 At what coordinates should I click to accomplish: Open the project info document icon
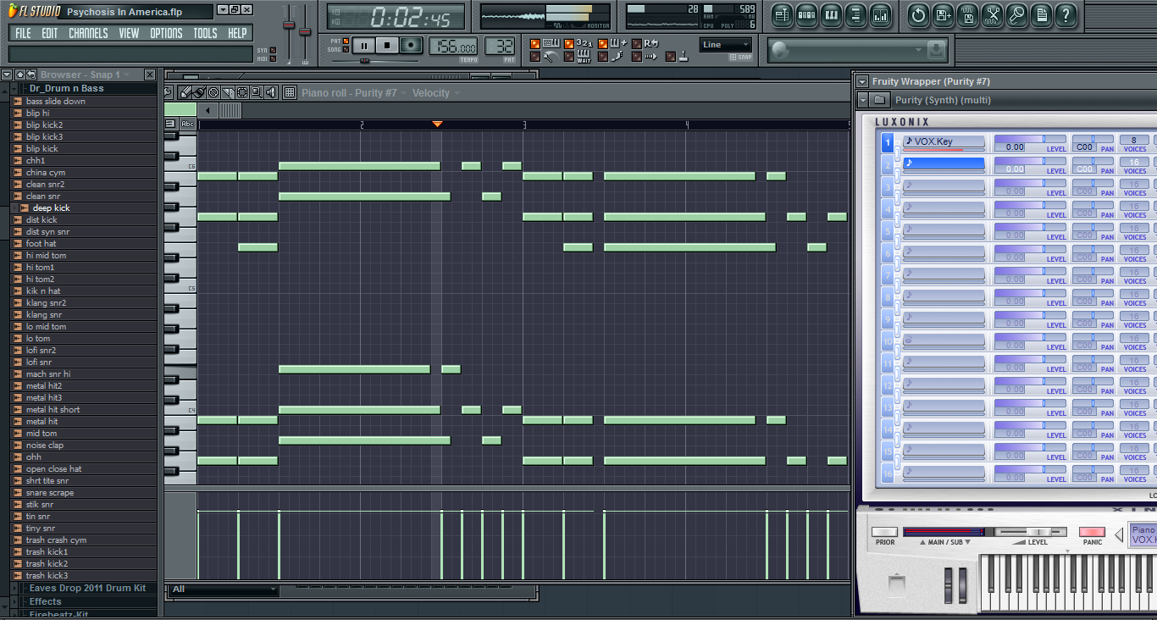pos(1041,14)
